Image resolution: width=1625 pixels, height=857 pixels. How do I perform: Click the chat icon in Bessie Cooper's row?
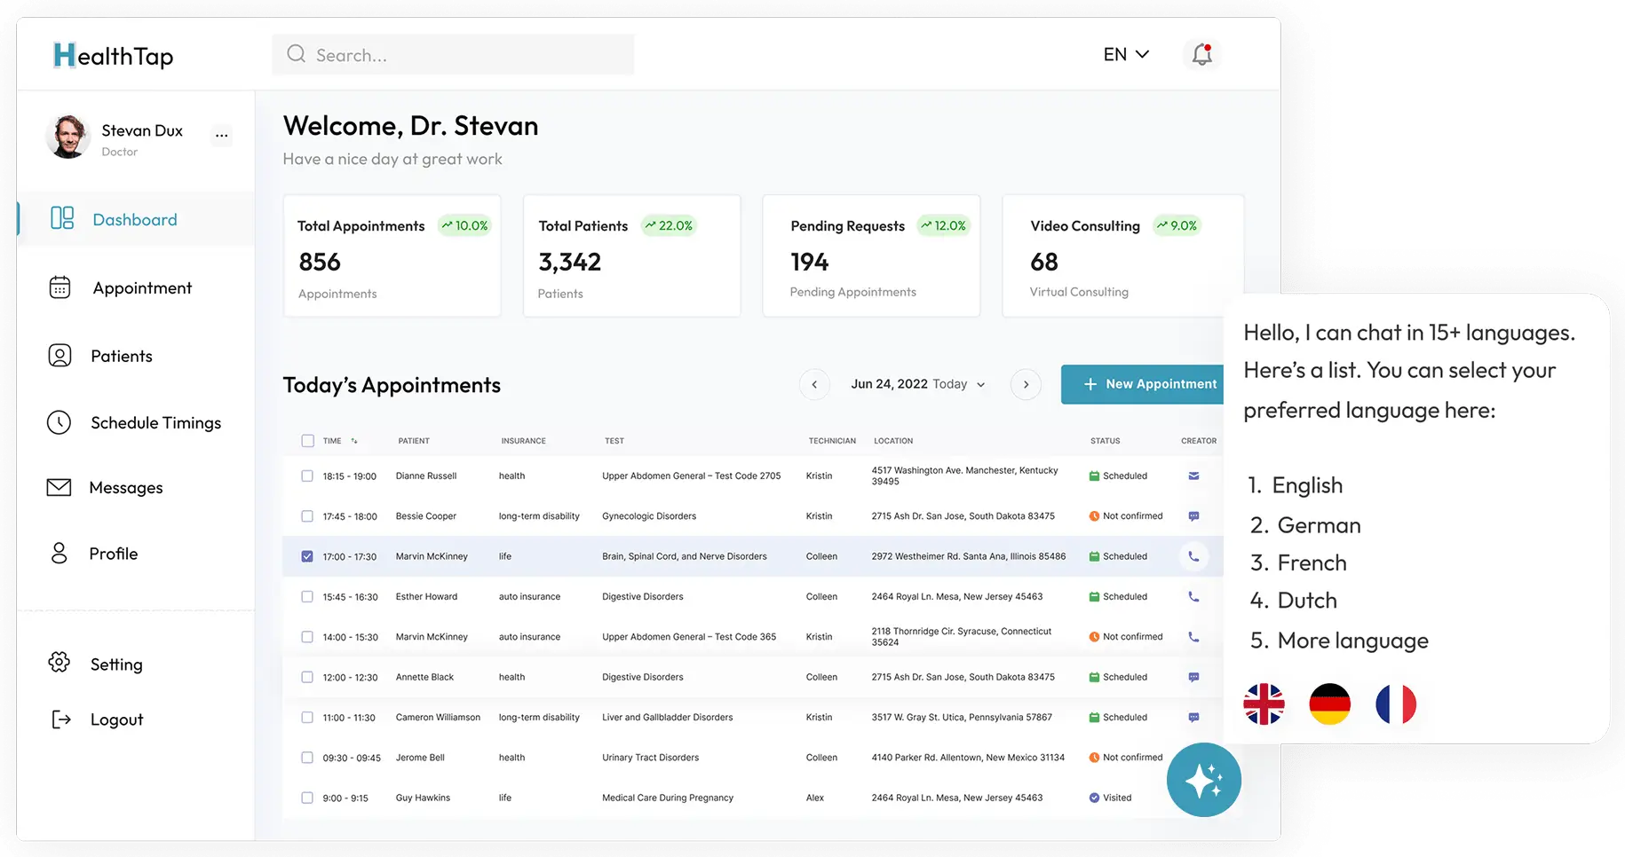coord(1193,516)
